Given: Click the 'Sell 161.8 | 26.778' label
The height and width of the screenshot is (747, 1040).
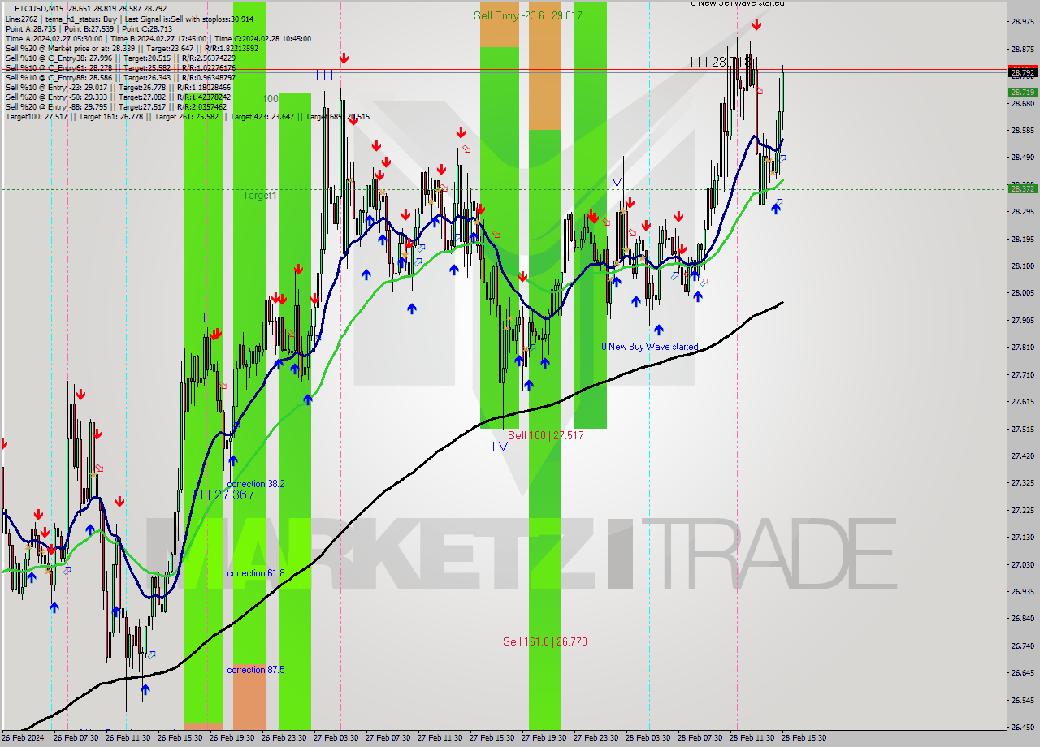Looking at the screenshot, I should pos(544,641).
